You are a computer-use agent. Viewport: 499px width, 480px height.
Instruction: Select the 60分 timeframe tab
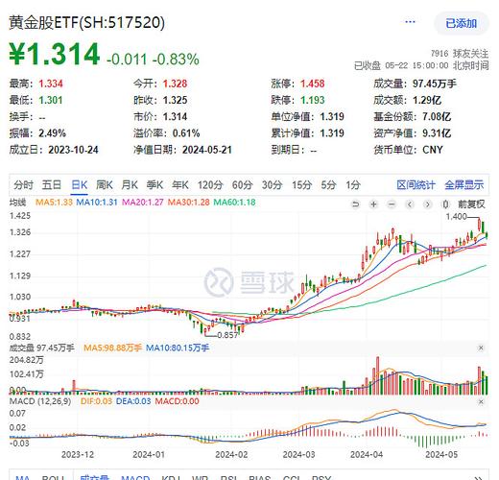[x=242, y=185]
